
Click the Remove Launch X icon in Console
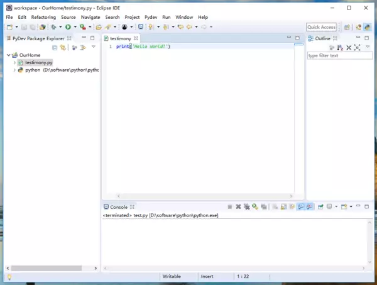coord(238,206)
